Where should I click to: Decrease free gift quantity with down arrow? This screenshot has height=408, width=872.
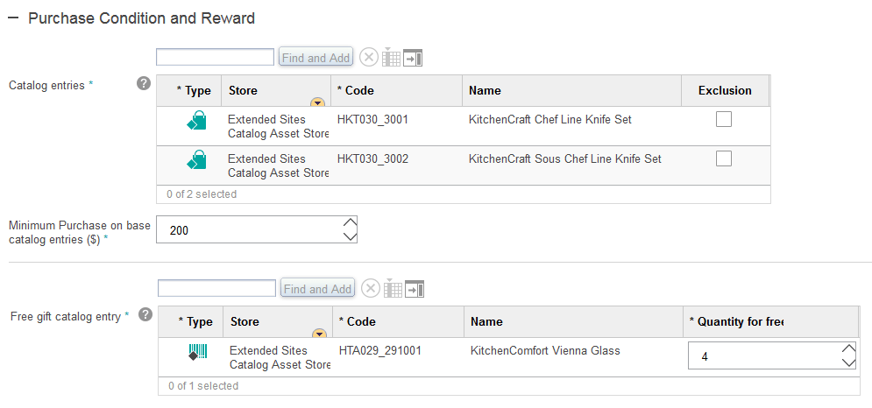tap(847, 362)
